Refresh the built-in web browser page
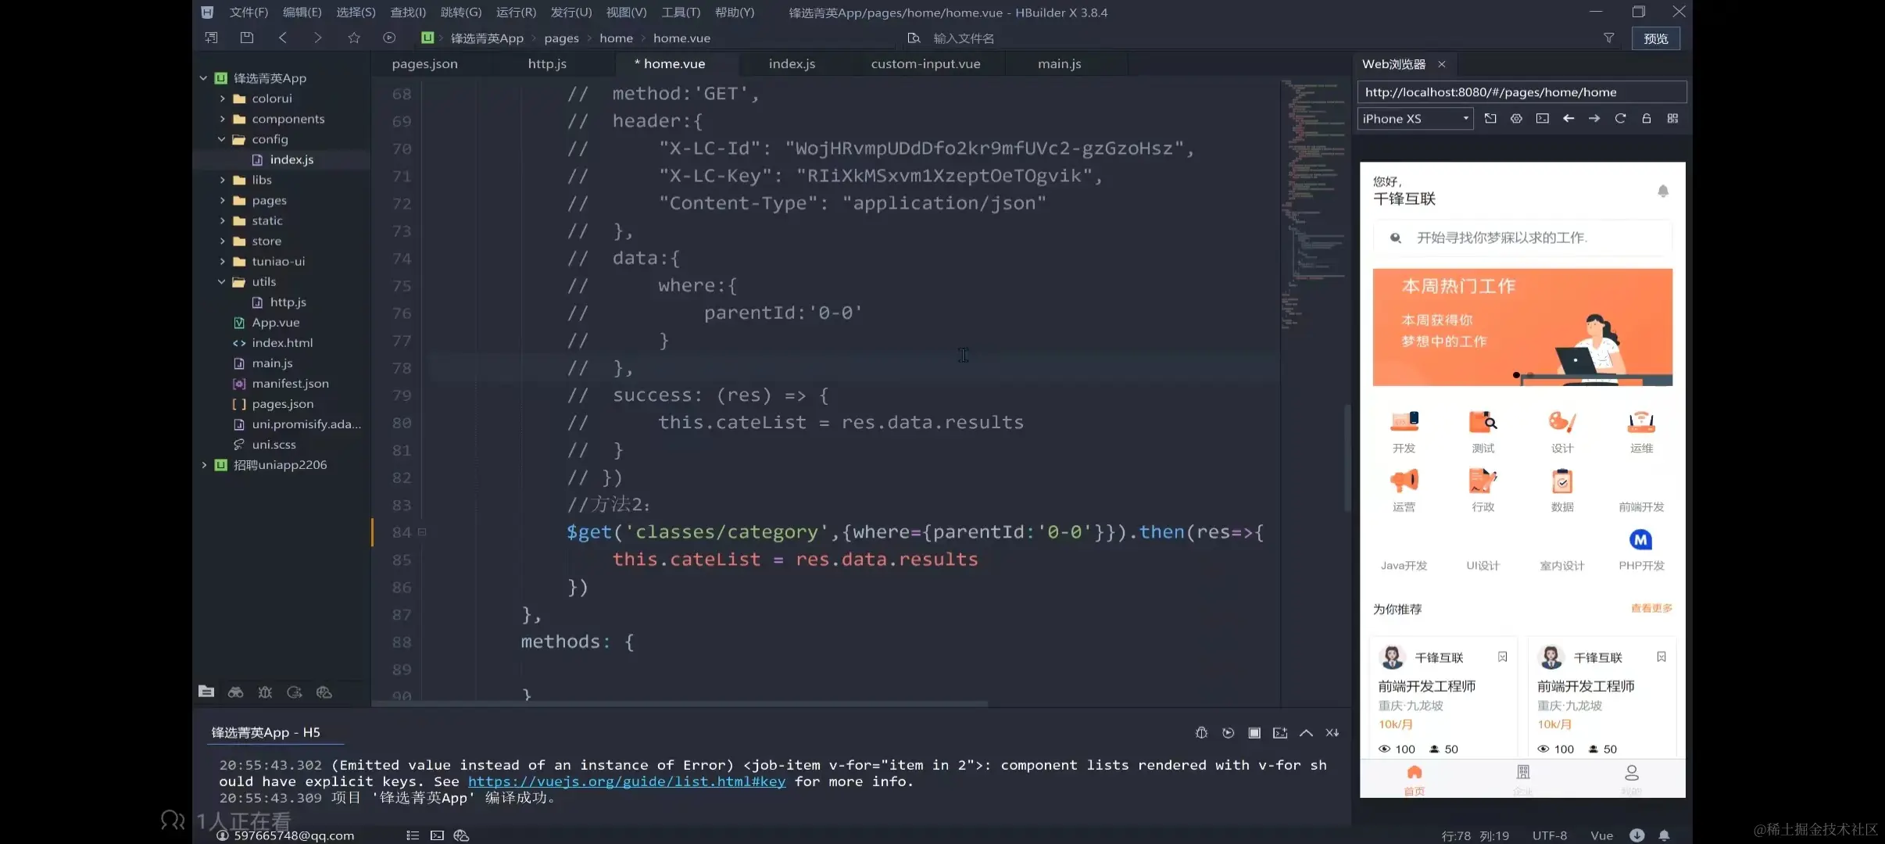 tap(1620, 119)
